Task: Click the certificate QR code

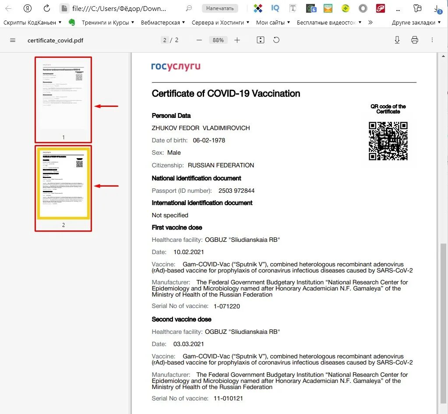Action: (x=388, y=141)
